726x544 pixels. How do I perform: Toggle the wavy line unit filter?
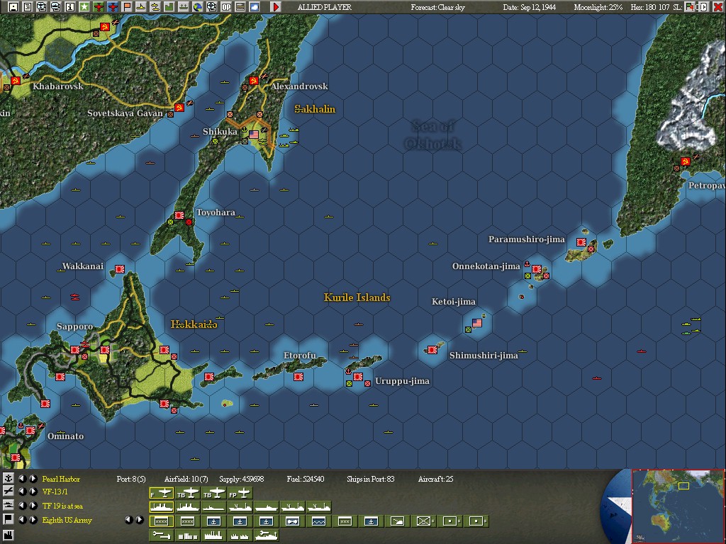[x=318, y=521]
